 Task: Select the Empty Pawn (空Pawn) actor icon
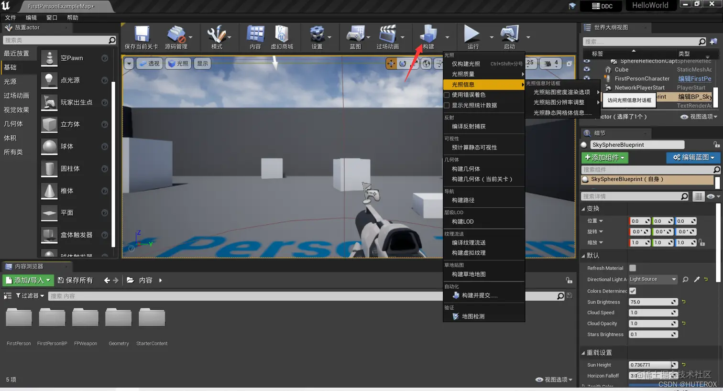[x=49, y=58]
